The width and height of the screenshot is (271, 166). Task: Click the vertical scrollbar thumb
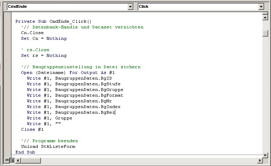(x=265, y=33)
